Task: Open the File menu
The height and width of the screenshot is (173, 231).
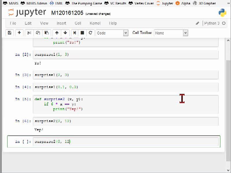Action: [13, 23]
